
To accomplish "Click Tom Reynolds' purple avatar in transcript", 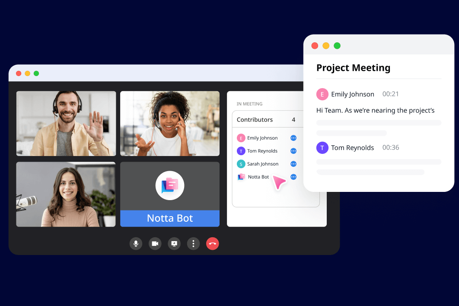I will tap(322, 147).
